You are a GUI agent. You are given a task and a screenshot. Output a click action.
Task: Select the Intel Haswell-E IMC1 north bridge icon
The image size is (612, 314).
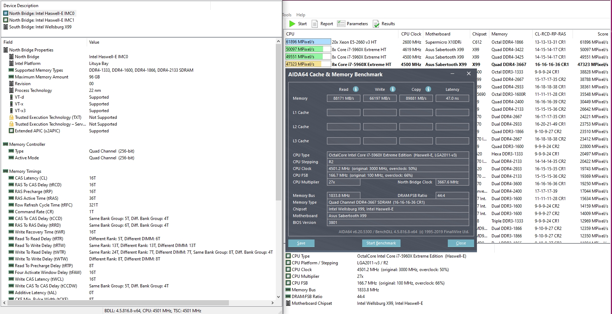click(6, 20)
